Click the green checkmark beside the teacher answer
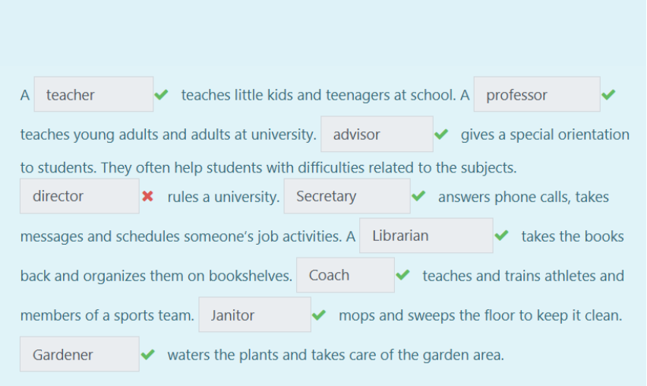This screenshot has height=386, width=647. click(x=161, y=95)
